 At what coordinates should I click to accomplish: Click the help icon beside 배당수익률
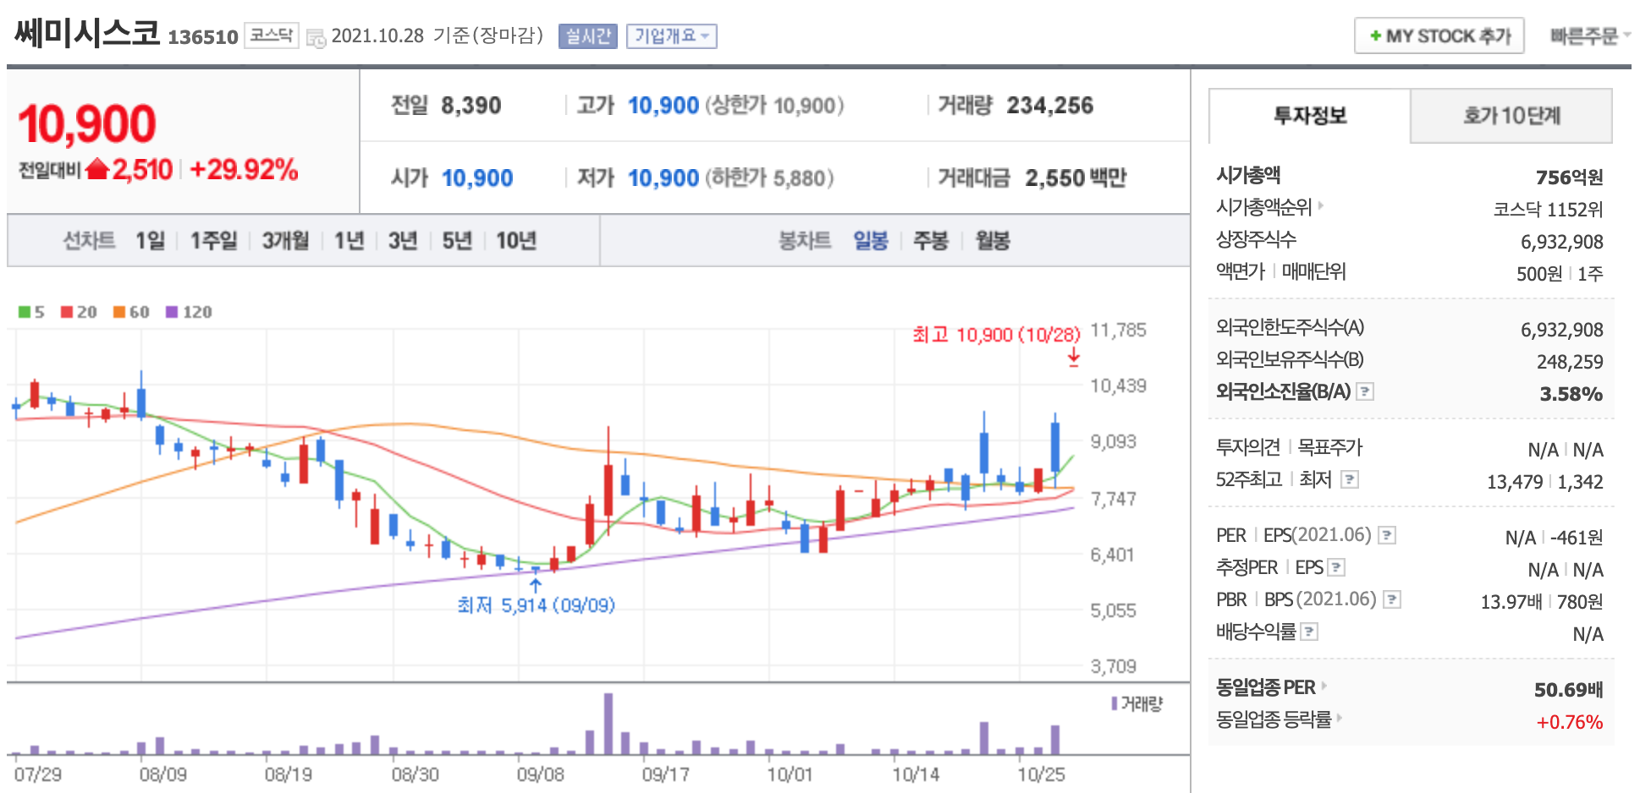pos(1309,632)
